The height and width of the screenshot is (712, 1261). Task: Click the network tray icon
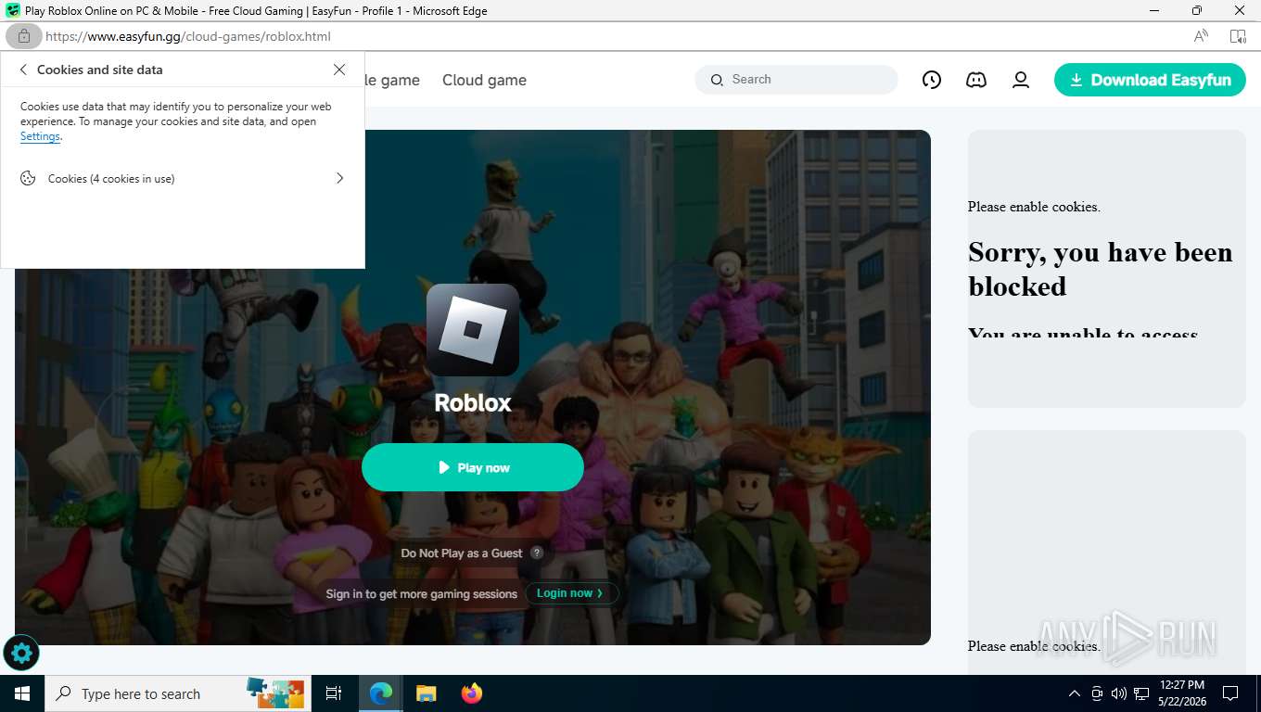point(1141,693)
